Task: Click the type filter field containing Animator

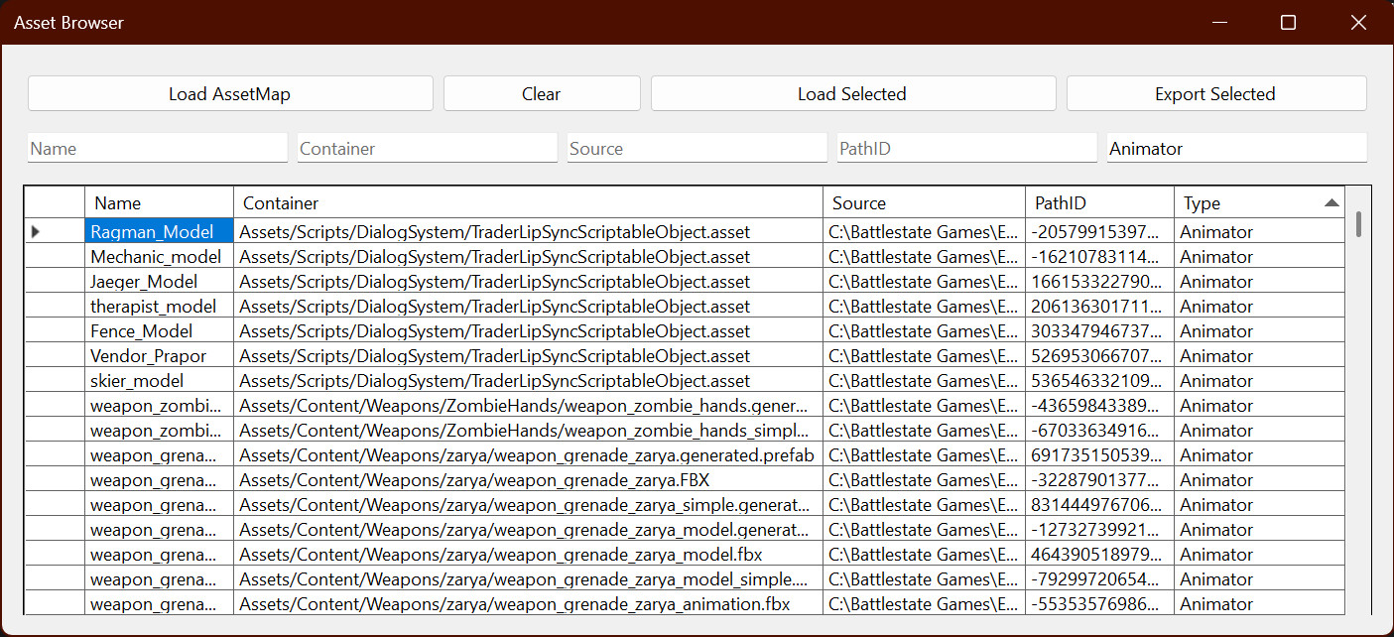Action: 1237,148
